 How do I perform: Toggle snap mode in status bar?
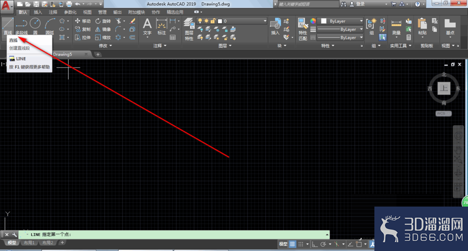tap(301, 244)
